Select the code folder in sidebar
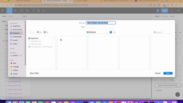 pyautogui.click(x=16, y=44)
